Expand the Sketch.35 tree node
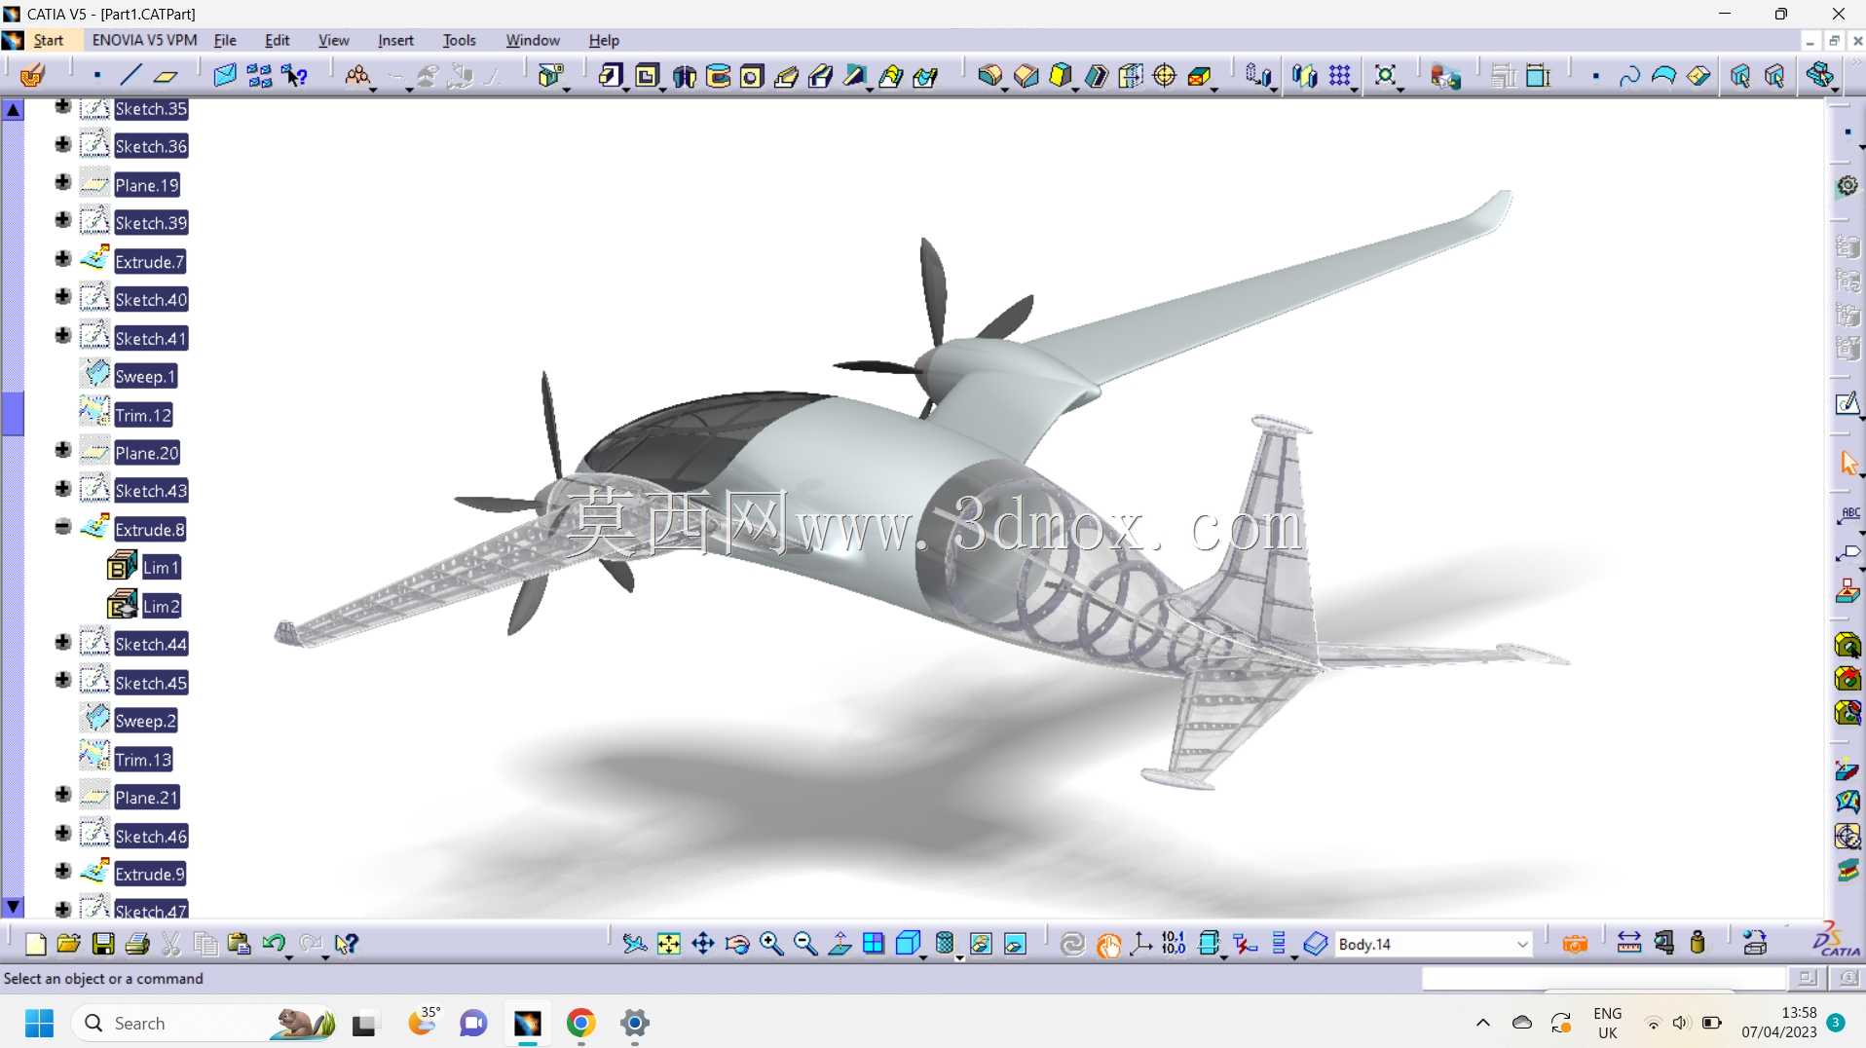Screen dimensions: 1866x1048 coord(63,107)
